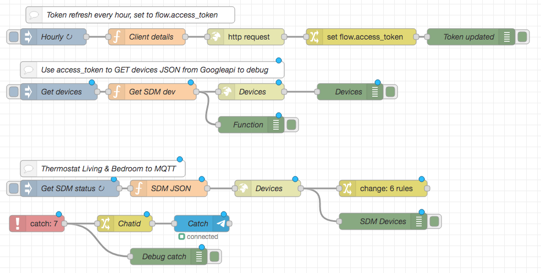Select the Get SDM status inject node
541x273 pixels.
(70, 188)
